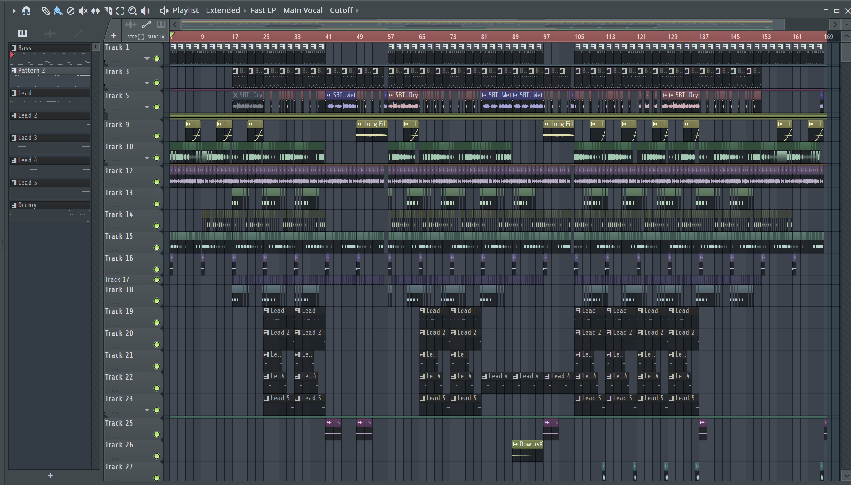851x485 pixels.
Task: Mute Track 3 via its green light
Action: [x=157, y=83]
